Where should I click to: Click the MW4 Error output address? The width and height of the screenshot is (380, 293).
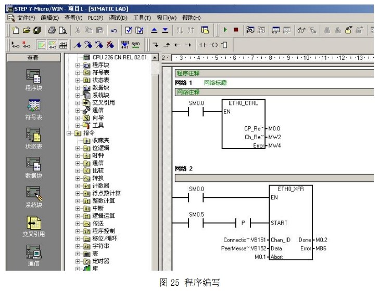click(x=274, y=145)
